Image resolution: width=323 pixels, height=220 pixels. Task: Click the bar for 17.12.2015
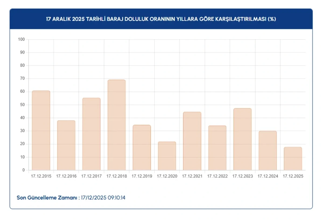[x=41, y=130]
